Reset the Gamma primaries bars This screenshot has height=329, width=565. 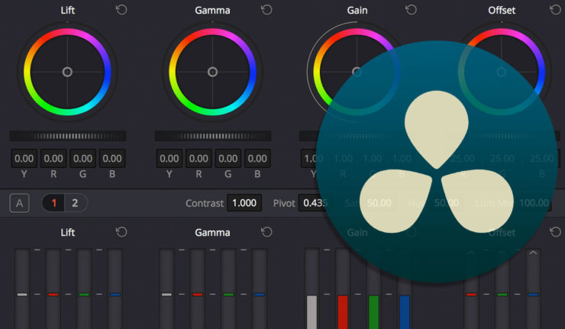pos(266,232)
